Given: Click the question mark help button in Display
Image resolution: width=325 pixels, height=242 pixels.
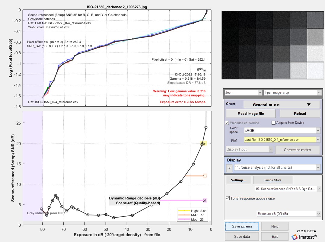Looking at the screenshot, I should (x=229, y=168).
